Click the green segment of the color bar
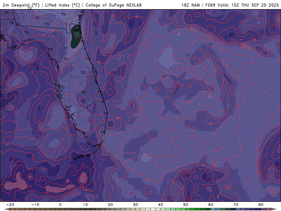 (185, 209)
